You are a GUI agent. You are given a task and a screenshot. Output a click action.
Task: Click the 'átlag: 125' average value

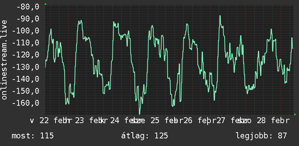point(144,136)
